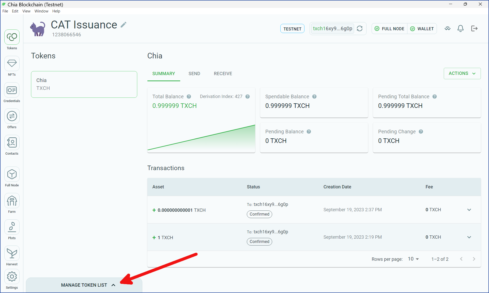
Task: Show Spendable Balance help icon
Action: pyautogui.click(x=314, y=96)
